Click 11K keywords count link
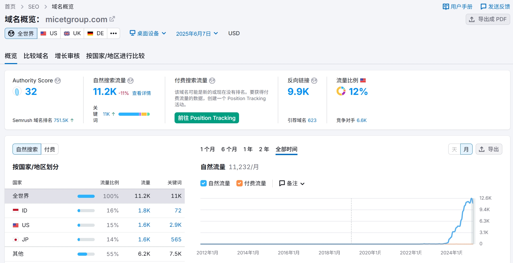513x263 pixels. pos(106,114)
